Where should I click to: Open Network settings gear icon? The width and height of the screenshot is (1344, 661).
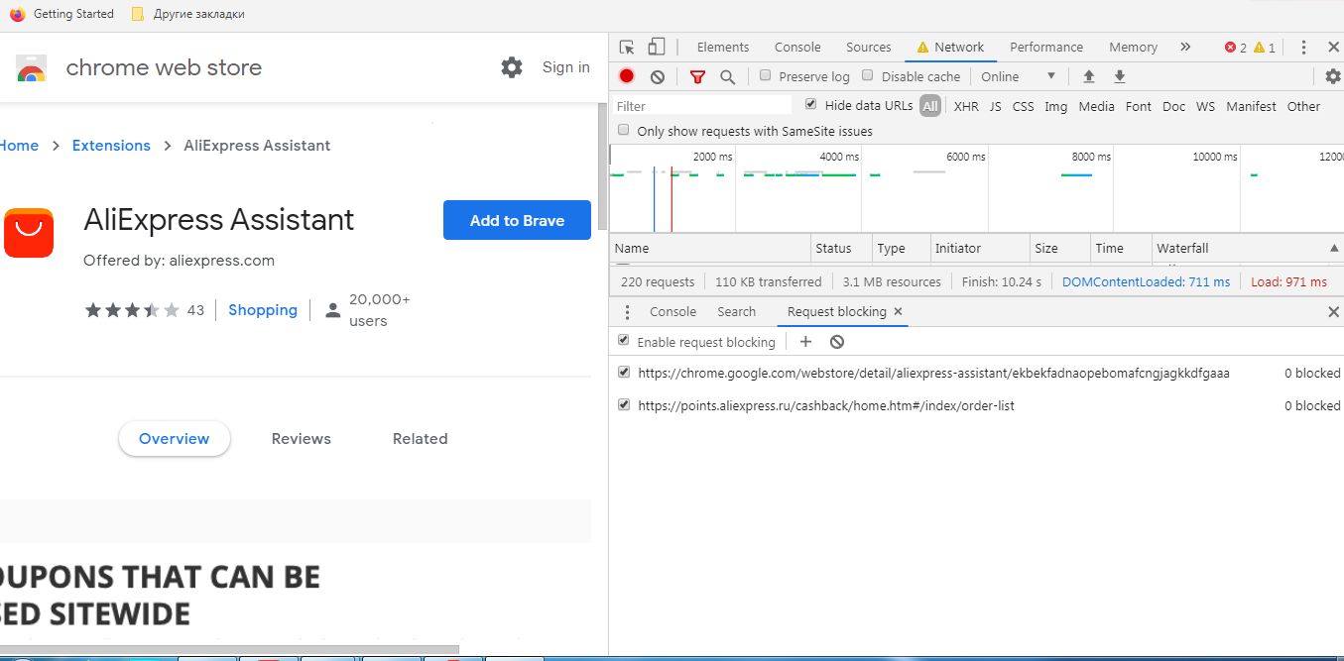point(1333,76)
